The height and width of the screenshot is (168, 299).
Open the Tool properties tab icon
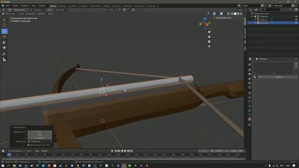click(249, 65)
